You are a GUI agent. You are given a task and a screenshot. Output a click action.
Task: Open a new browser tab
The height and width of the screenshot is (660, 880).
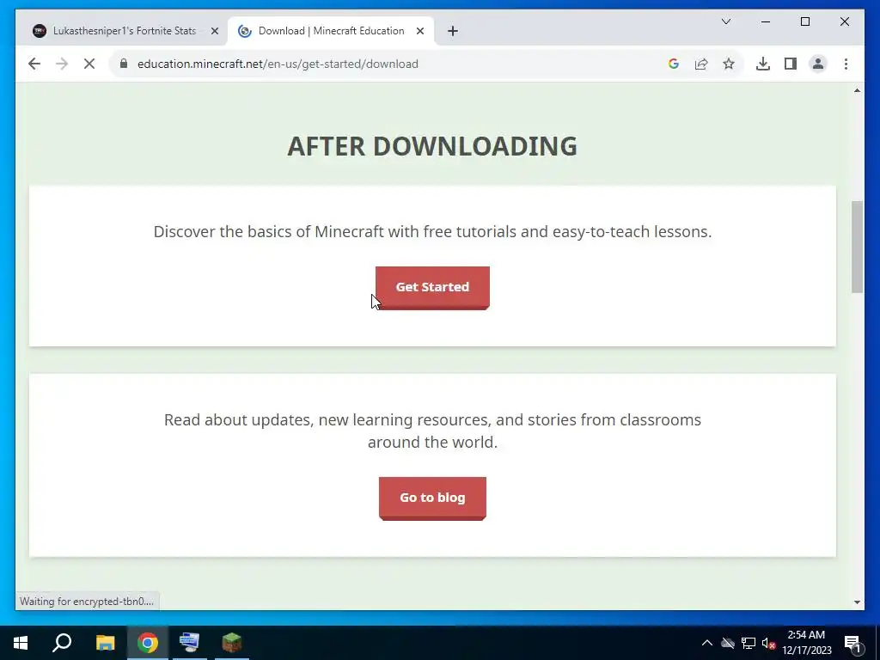(453, 31)
